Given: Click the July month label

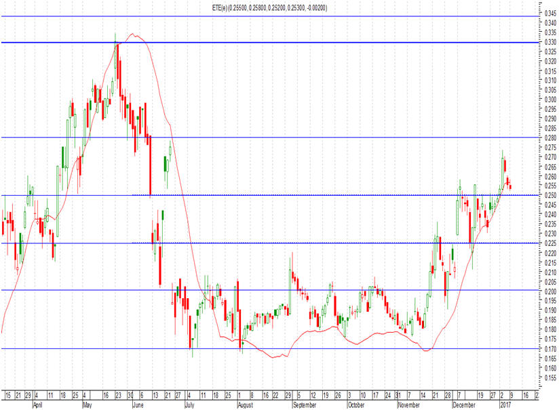Looking at the screenshot, I should [189, 405].
